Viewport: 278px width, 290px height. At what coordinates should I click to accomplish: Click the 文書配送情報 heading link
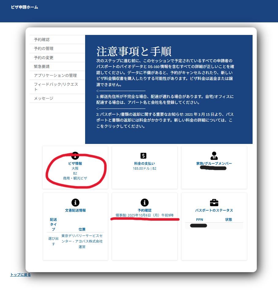pos(75,210)
